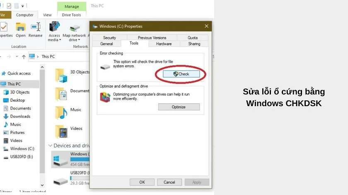
Task: Click the This PC breadcrumb chevron
Action: point(38,57)
